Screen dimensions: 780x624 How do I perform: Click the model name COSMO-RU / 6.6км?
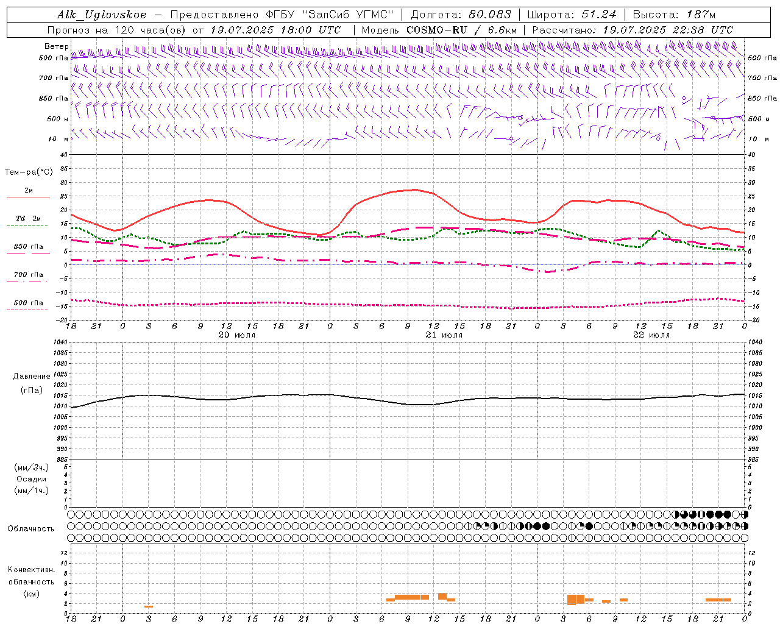click(462, 30)
